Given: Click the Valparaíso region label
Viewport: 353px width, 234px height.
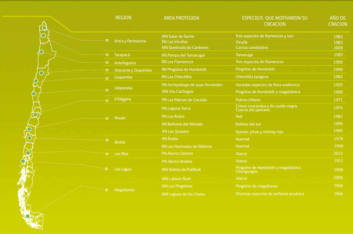Looking at the screenshot, I should click(x=123, y=88).
